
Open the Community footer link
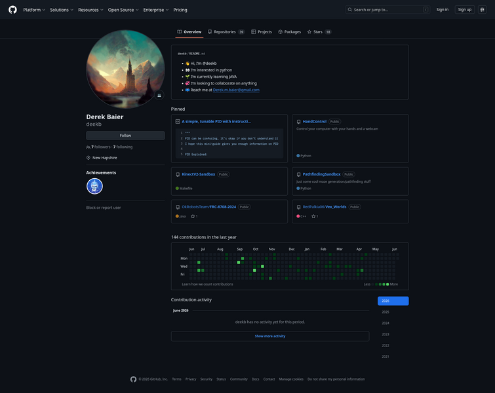point(239,379)
